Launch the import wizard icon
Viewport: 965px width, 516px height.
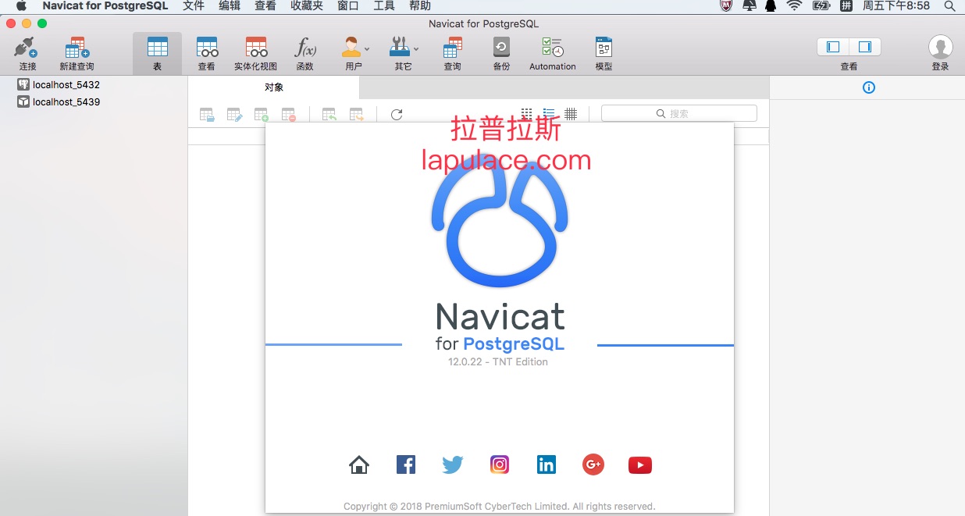tap(329, 115)
